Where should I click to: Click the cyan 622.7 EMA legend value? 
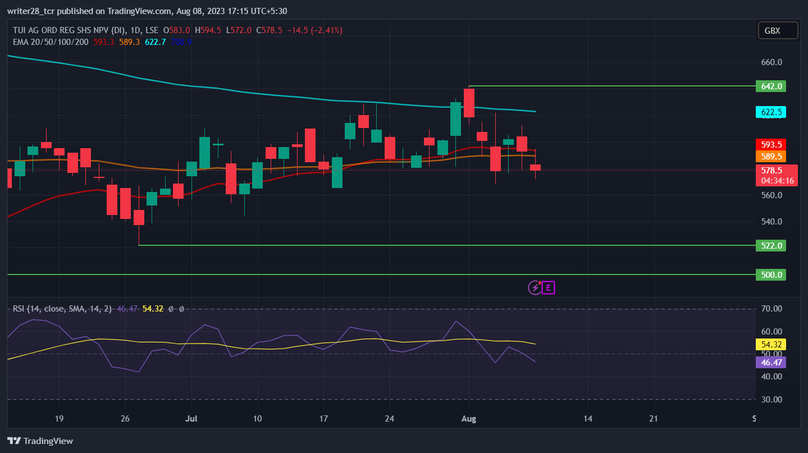(156, 42)
